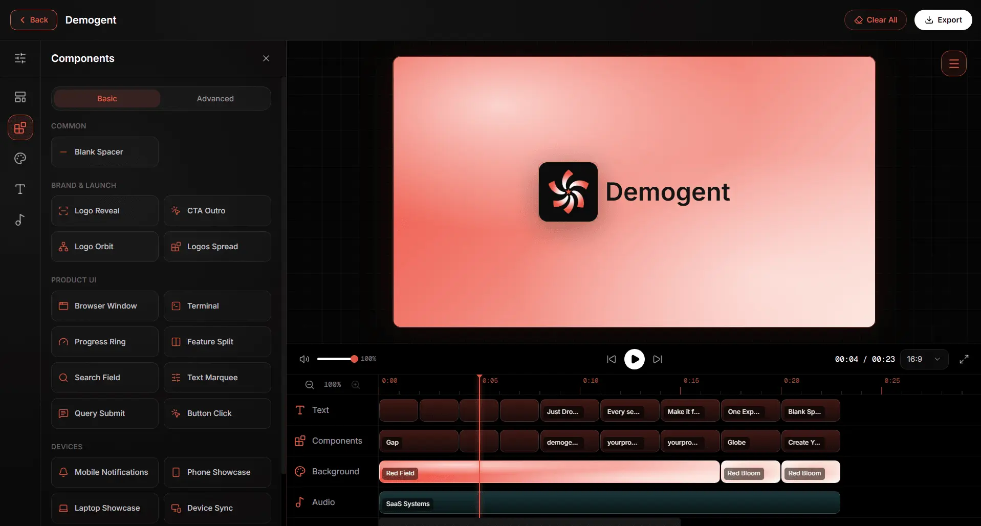This screenshot has width=981, height=526.
Task: Add the CTA Outro component
Action: (x=217, y=211)
